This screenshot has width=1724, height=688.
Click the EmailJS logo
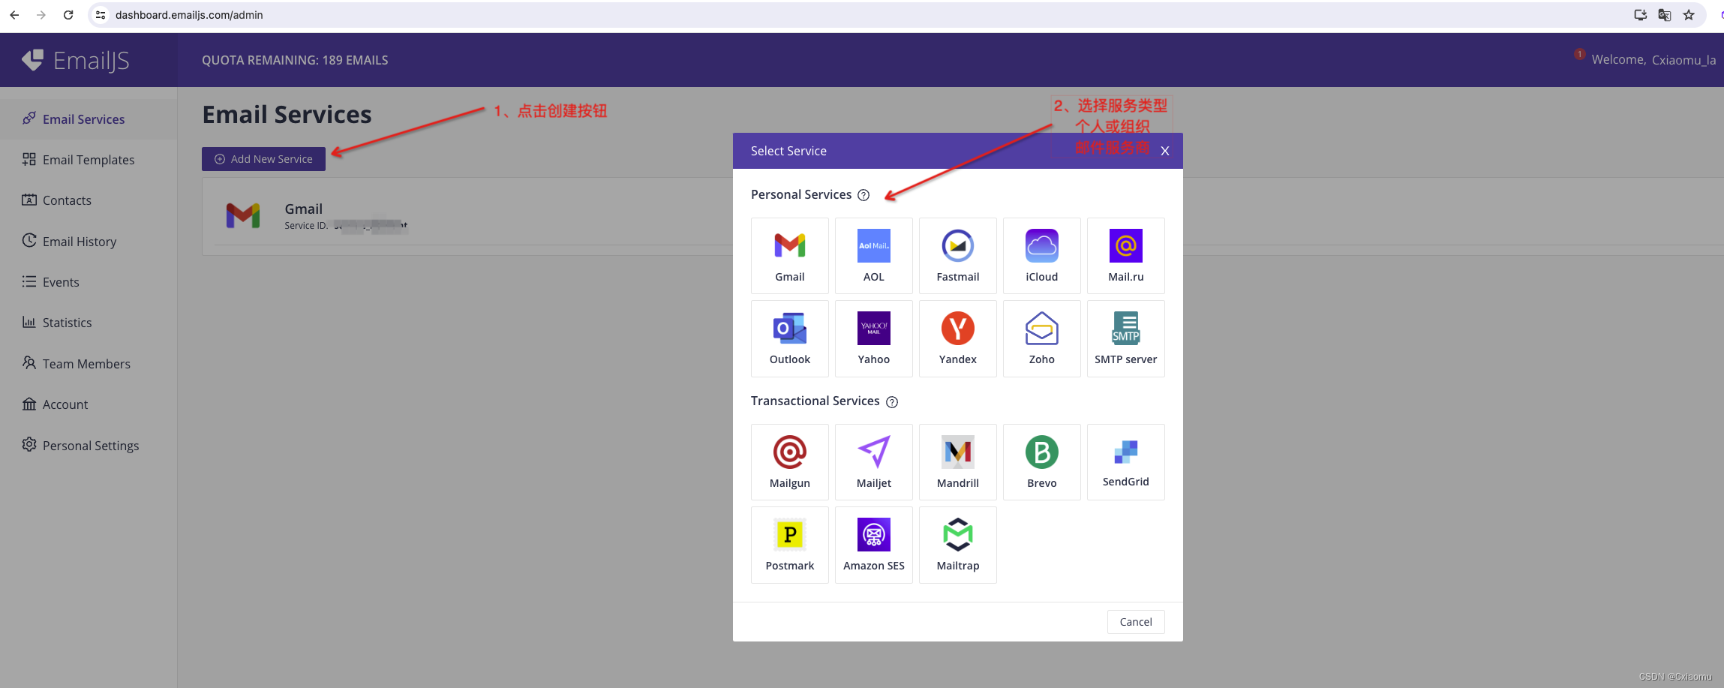[75, 60]
